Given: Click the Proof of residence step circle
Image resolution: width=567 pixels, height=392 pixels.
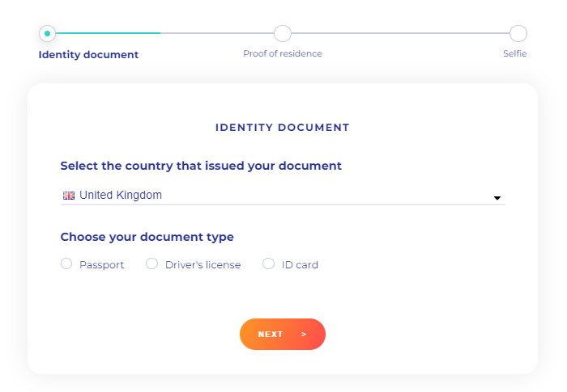Looking at the screenshot, I should (283, 34).
